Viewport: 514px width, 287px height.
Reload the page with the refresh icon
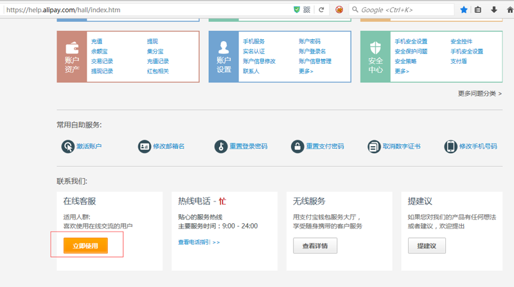321,10
